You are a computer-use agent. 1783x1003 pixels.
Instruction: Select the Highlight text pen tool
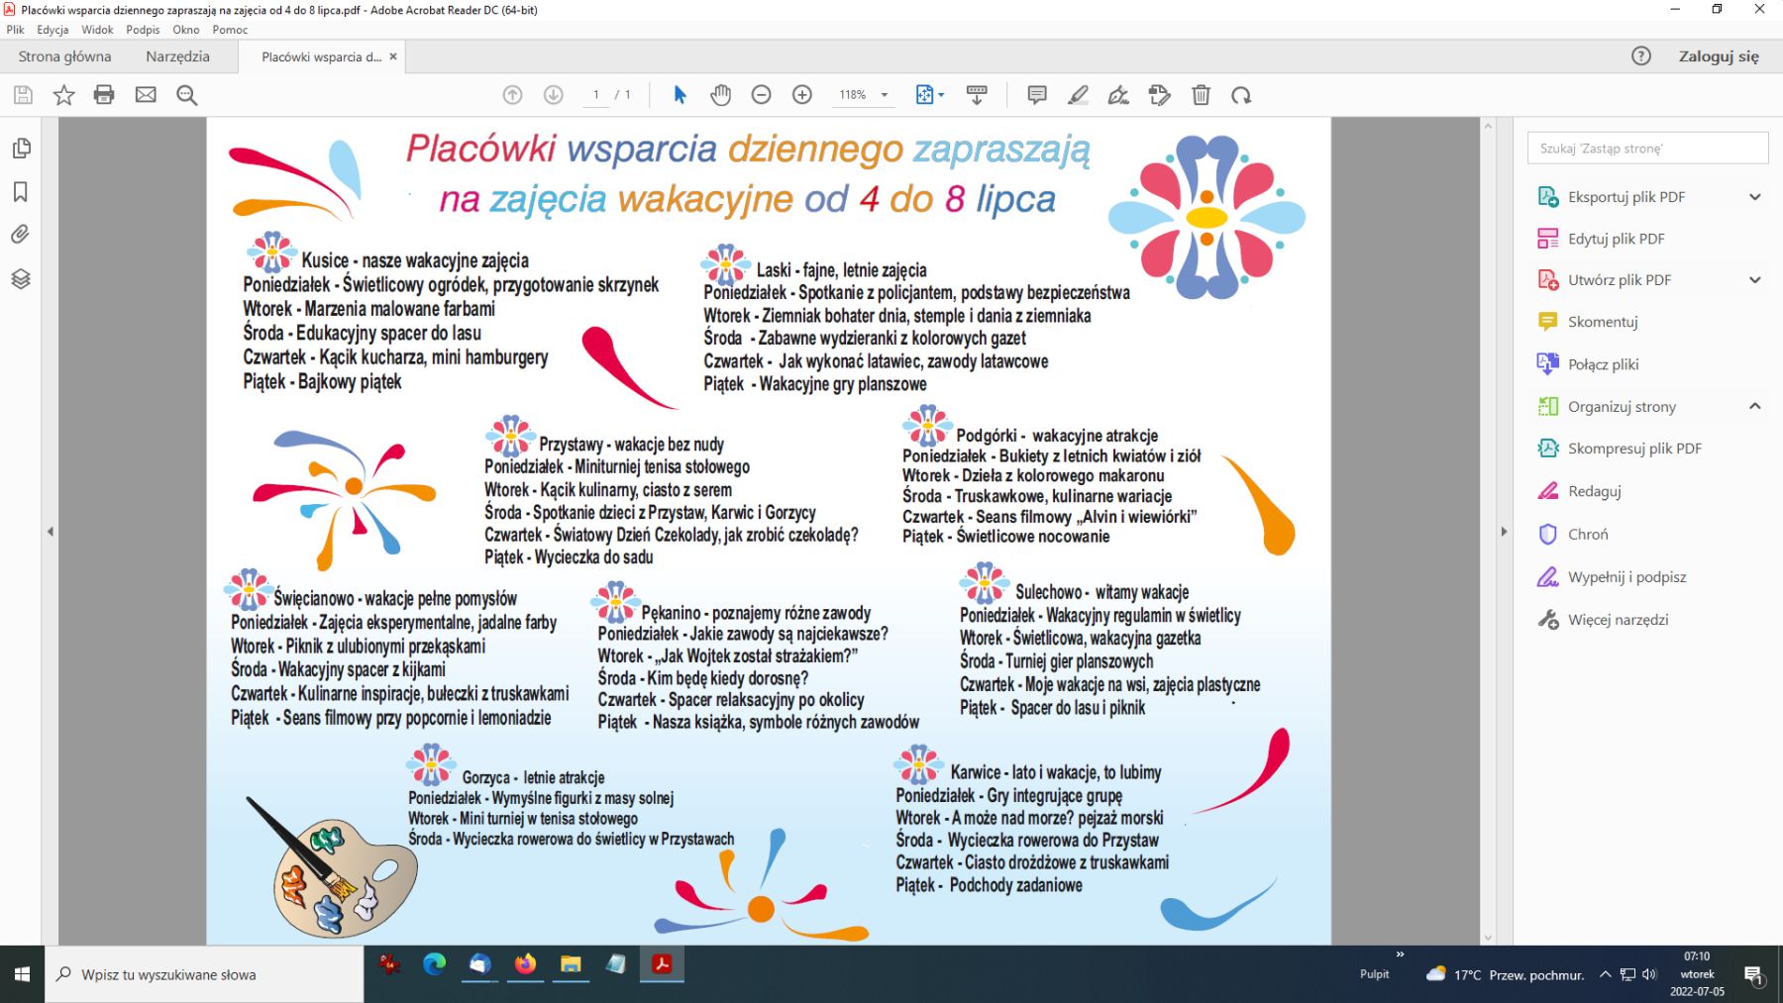[1078, 95]
